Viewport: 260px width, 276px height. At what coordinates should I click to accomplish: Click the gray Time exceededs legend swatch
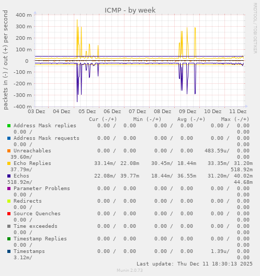coord(9,226)
